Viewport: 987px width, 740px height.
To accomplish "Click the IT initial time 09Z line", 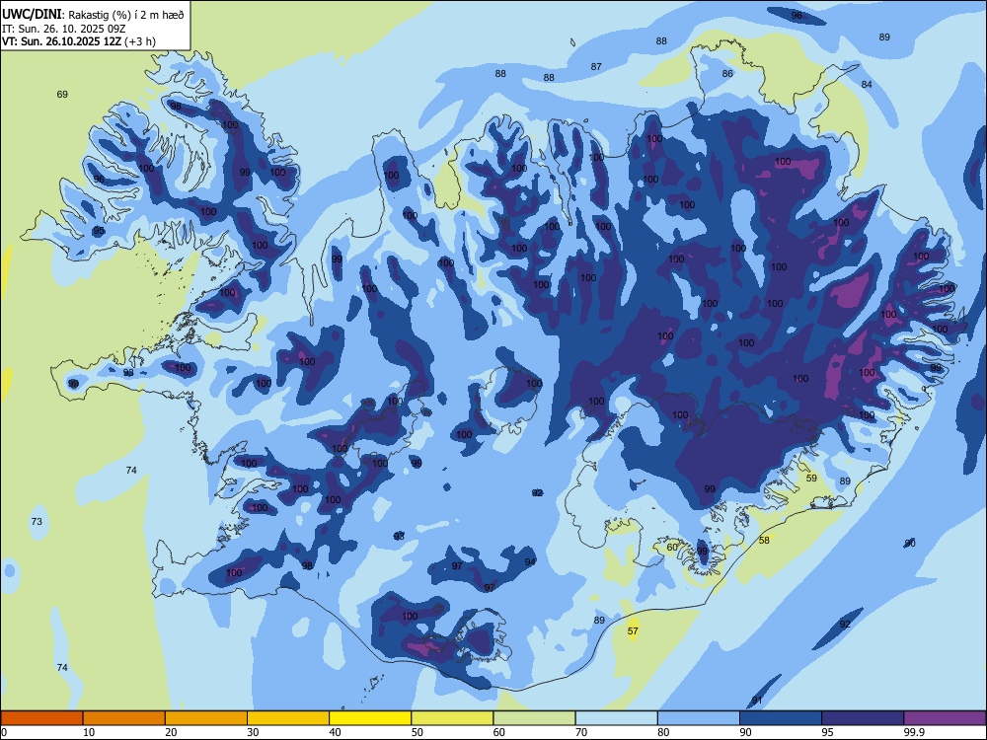I will coord(63,29).
